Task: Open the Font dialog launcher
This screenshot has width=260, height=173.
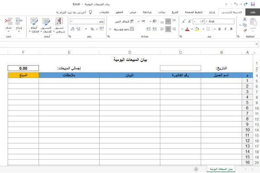Action: click(181, 36)
